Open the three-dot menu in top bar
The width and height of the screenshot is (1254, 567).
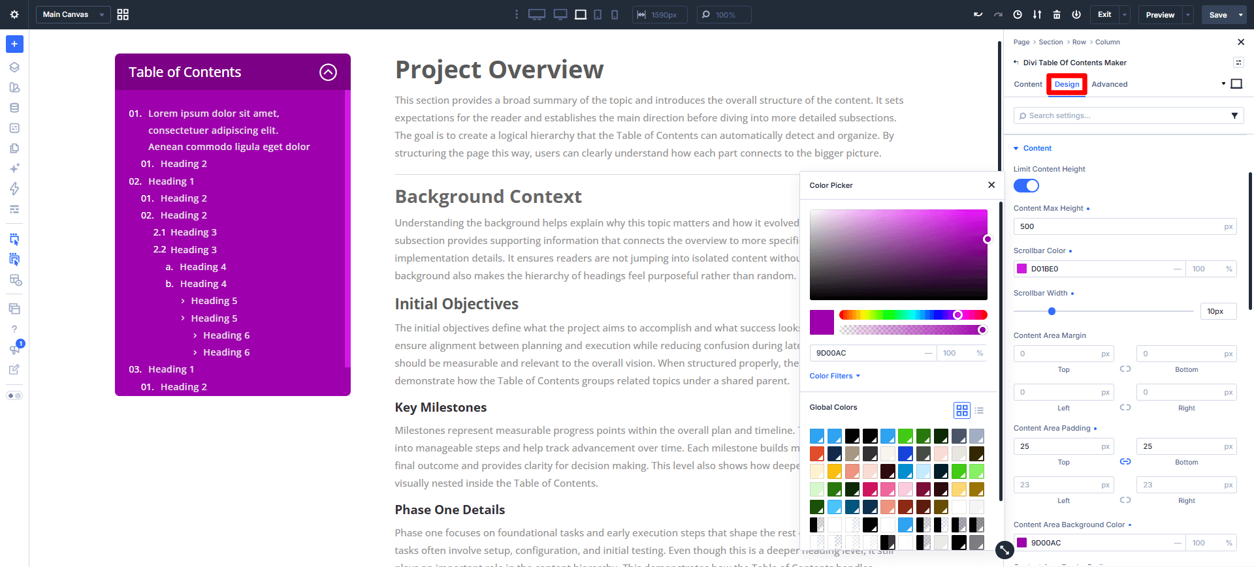[517, 14]
